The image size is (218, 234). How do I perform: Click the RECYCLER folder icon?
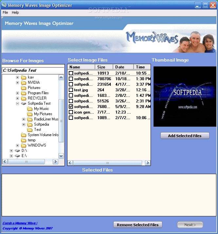[24, 98]
